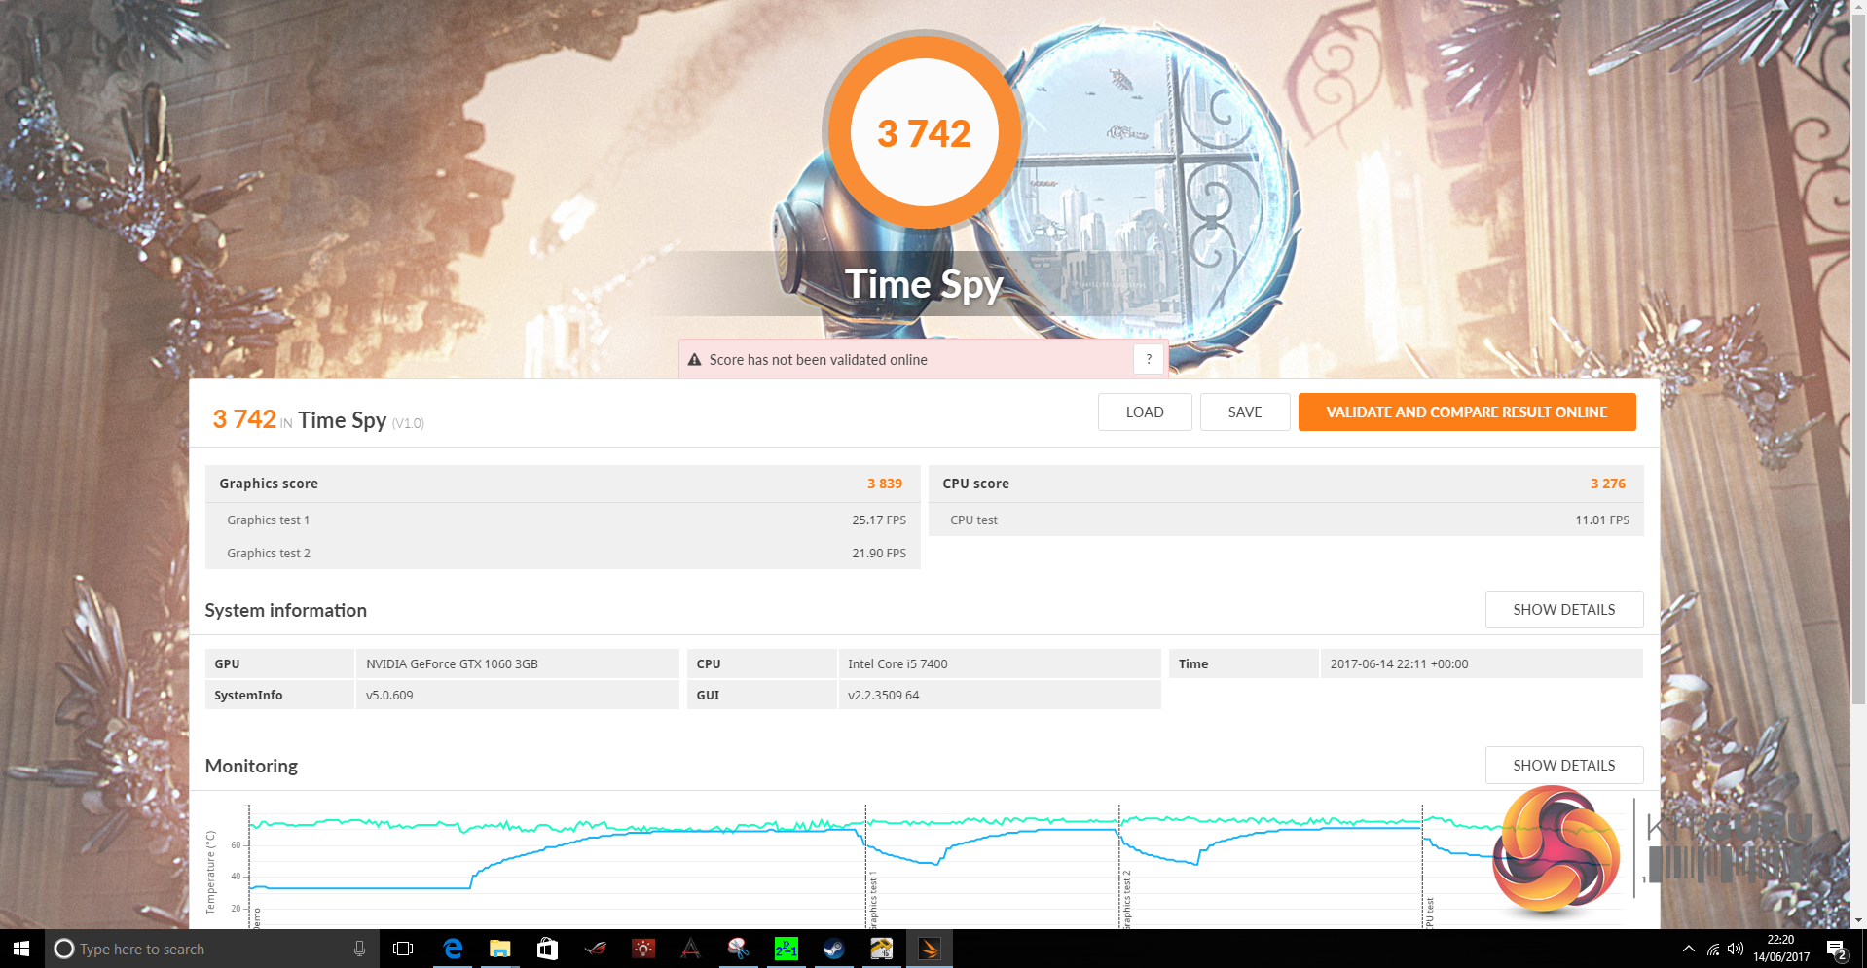Open the Action Center notifications icon
The width and height of the screenshot is (1867, 968).
(x=1837, y=949)
